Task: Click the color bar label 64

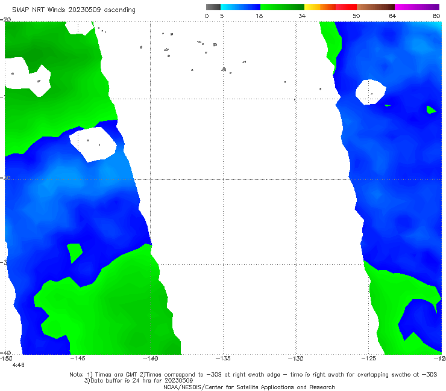Action: 392,16
